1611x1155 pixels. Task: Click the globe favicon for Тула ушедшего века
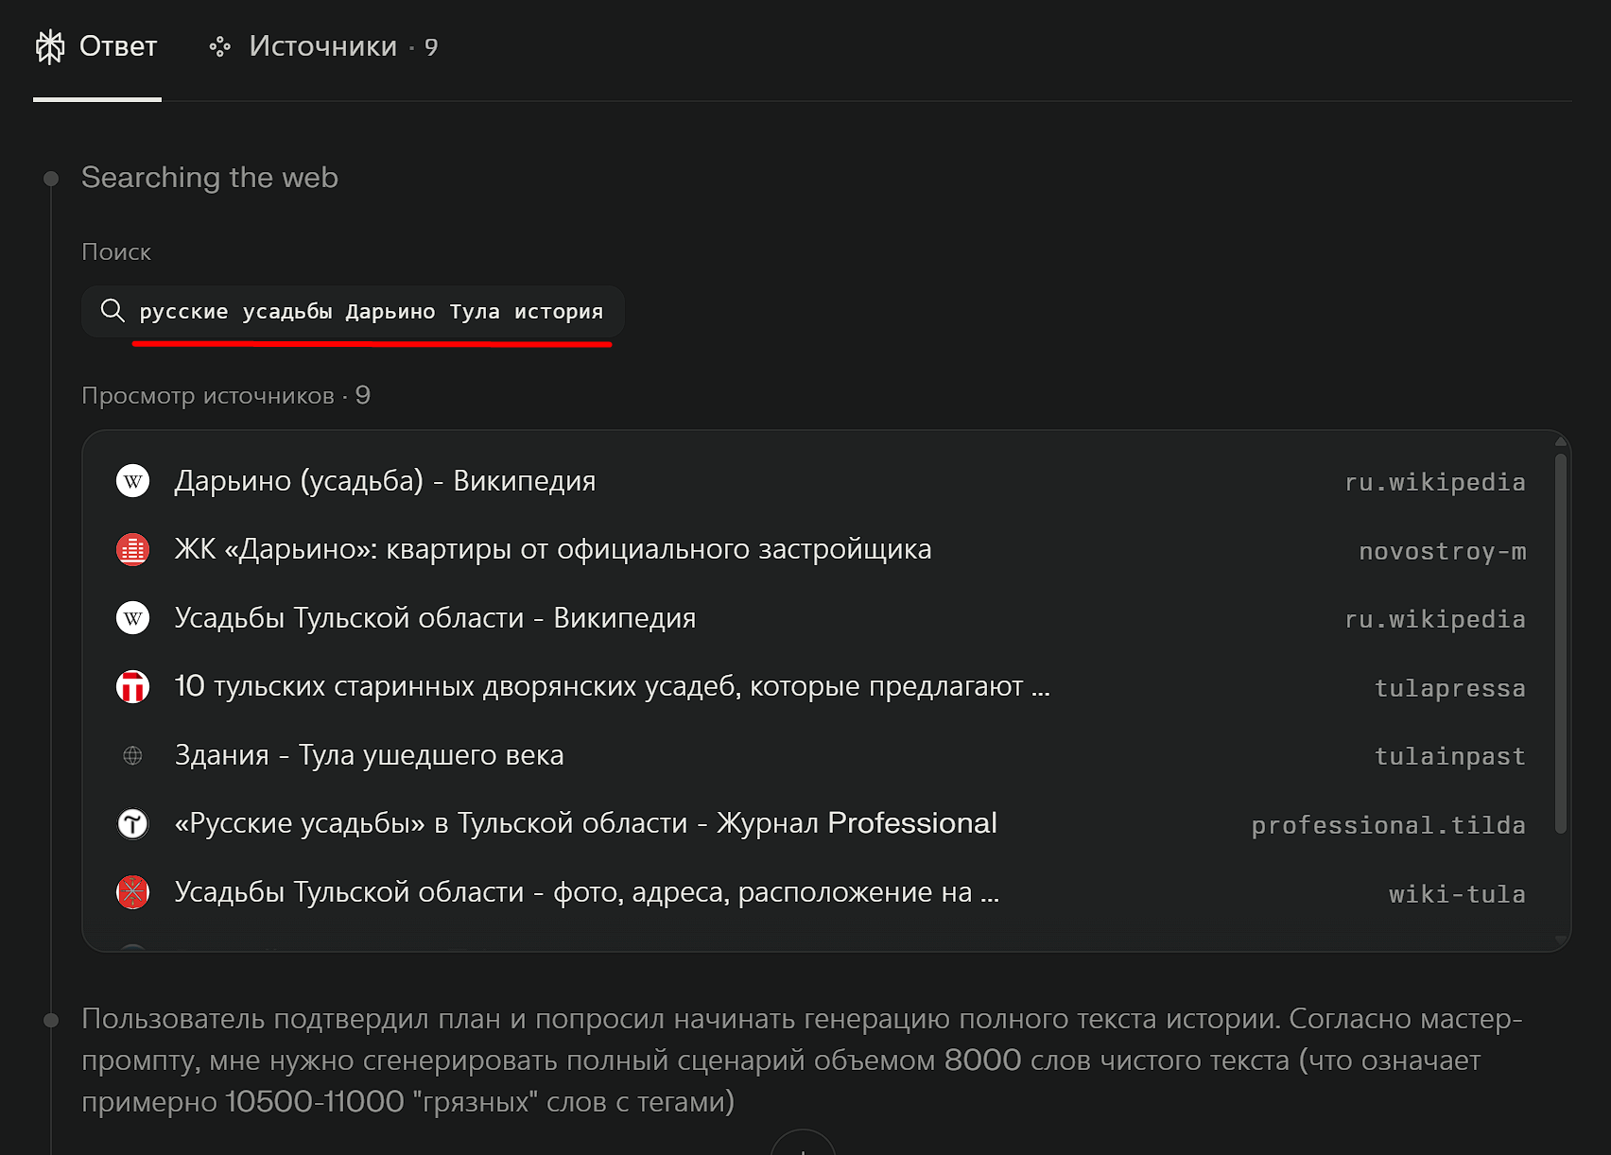click(133, 755)
